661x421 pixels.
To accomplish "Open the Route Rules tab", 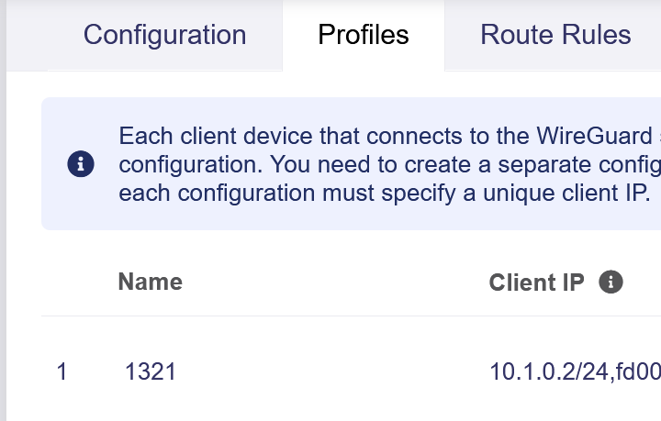I will point(555,35).
